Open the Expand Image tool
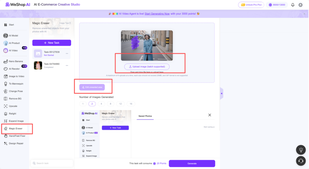 [x=14, y=121]
